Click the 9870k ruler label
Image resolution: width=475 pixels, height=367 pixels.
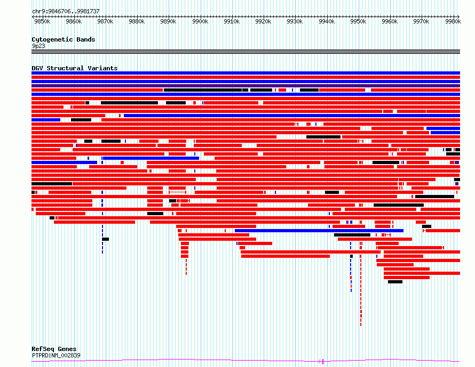[105, 21]
